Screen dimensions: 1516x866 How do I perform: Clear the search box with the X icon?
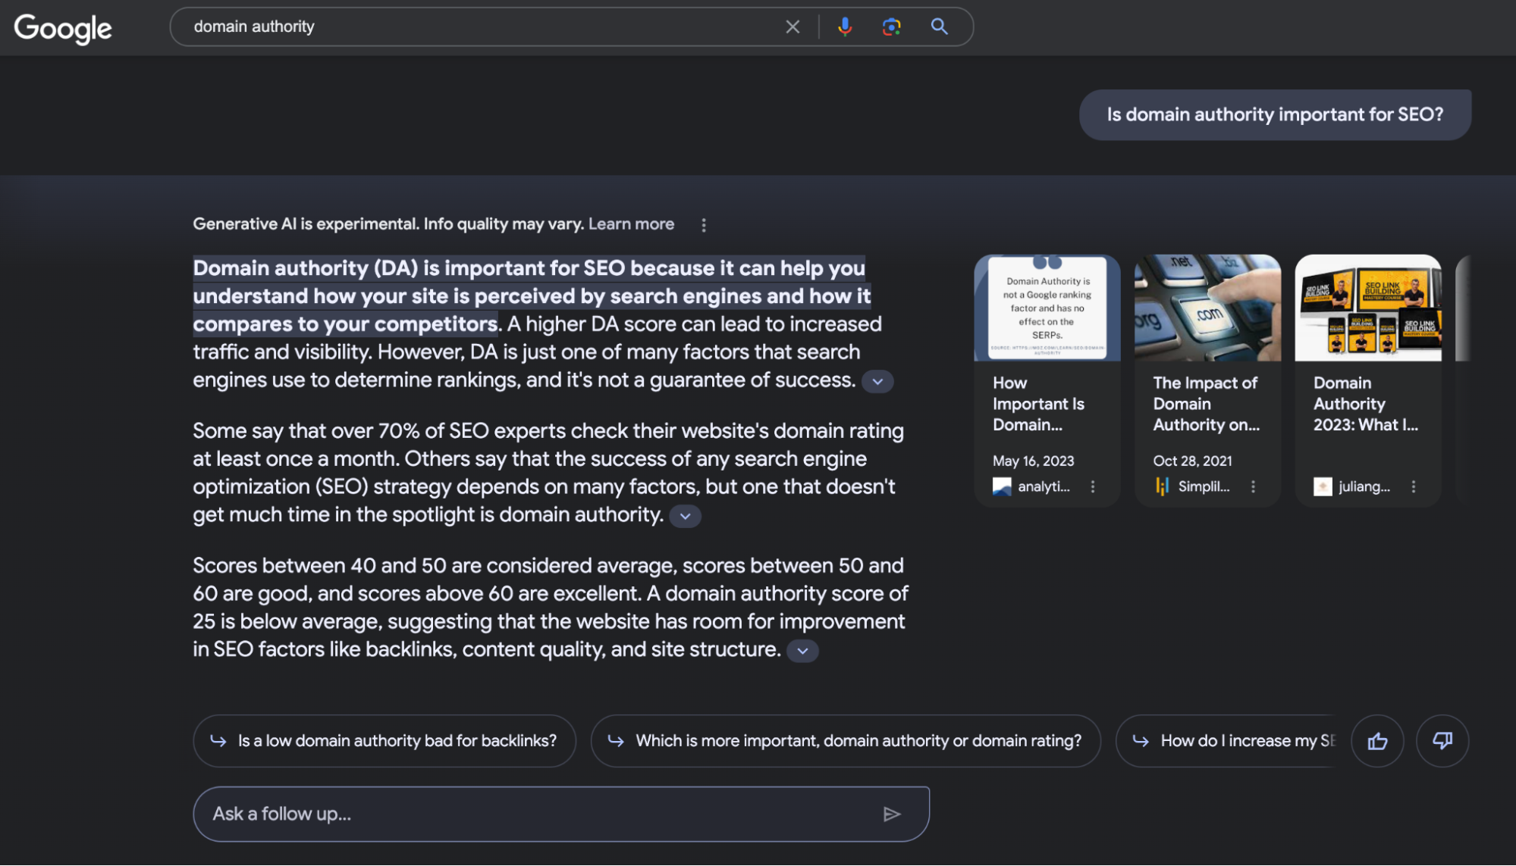793,27
